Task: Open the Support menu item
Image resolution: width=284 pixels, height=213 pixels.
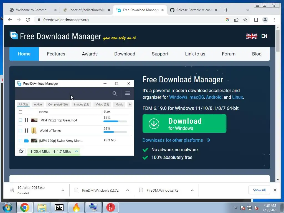Action: coord(160,54)
